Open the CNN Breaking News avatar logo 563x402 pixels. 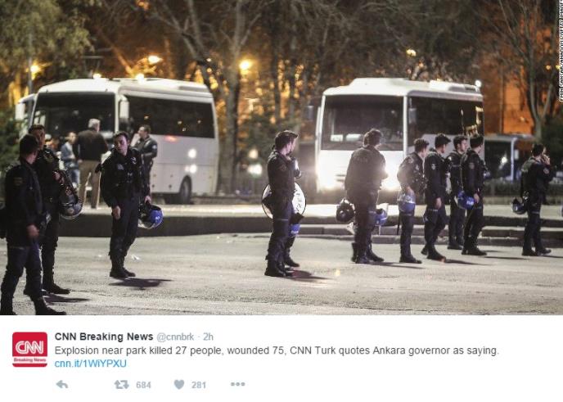29,349
